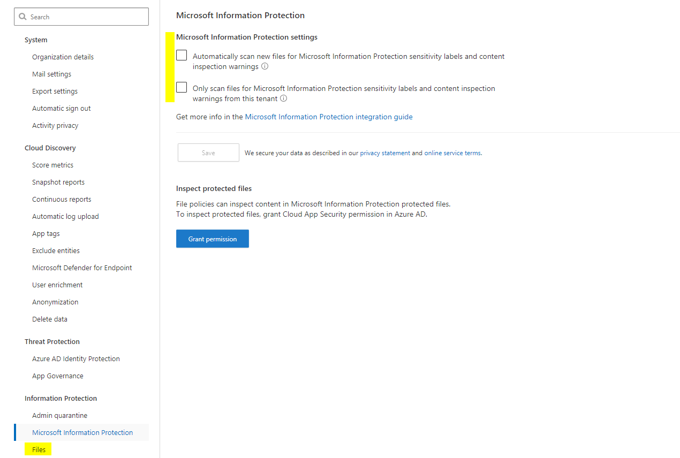Screen dimensions: 680x458
Task: Open App tags settings
Action: tap(46, 234)
